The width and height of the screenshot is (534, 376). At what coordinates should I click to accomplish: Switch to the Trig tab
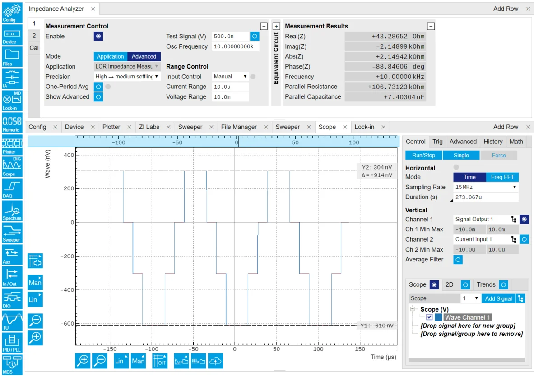(x=437, y=142)
